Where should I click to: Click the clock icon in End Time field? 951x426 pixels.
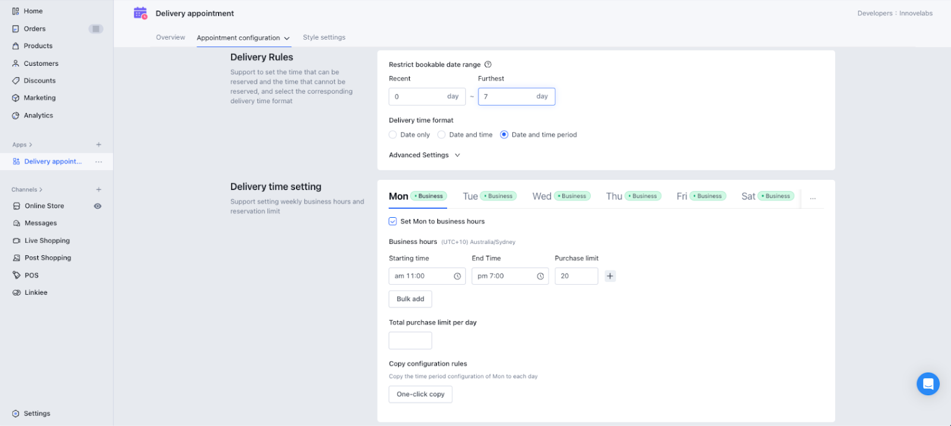coord(540,276)
